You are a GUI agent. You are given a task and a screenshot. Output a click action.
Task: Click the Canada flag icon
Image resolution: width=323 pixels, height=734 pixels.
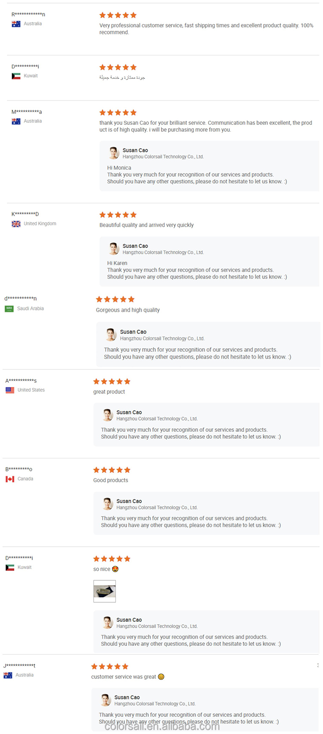tap(10, 479)
